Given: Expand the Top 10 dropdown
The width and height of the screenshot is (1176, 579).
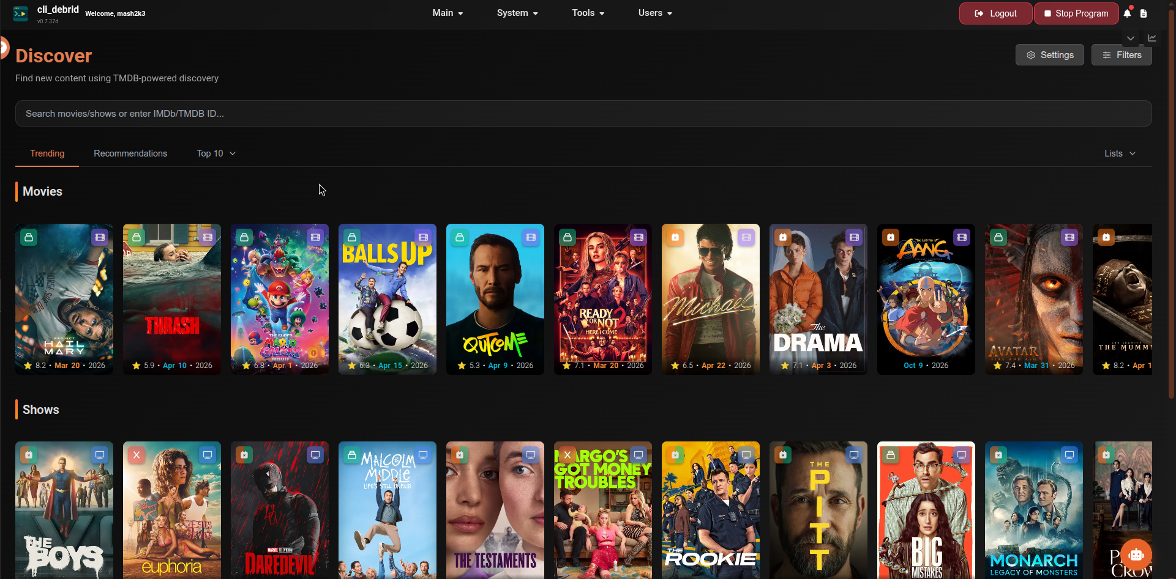Looking at the screenshot, I should 216,153.
